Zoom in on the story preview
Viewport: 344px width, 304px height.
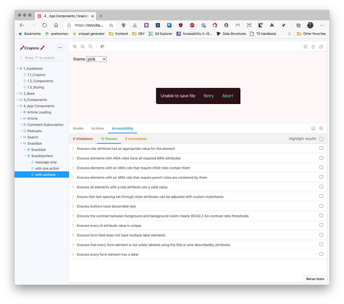pos(75,47)
